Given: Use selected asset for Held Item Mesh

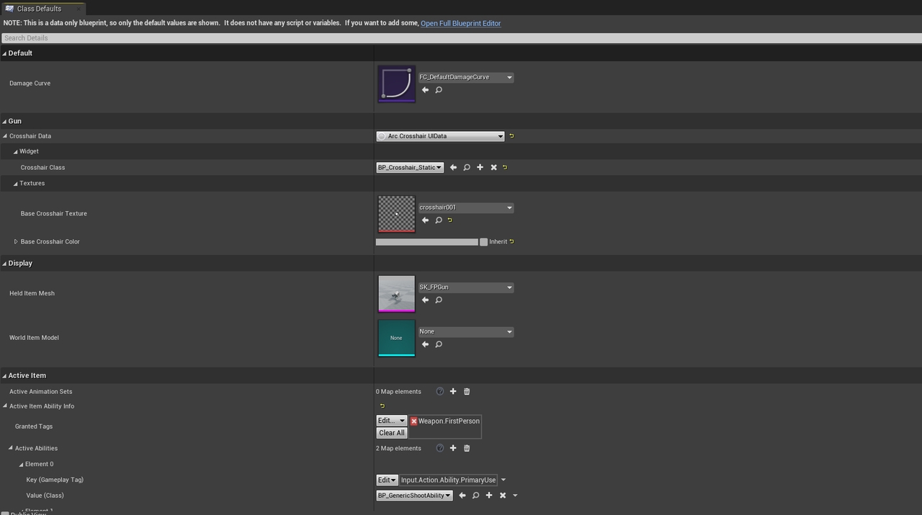Looking at the screenshot, I should pos(425,300).
